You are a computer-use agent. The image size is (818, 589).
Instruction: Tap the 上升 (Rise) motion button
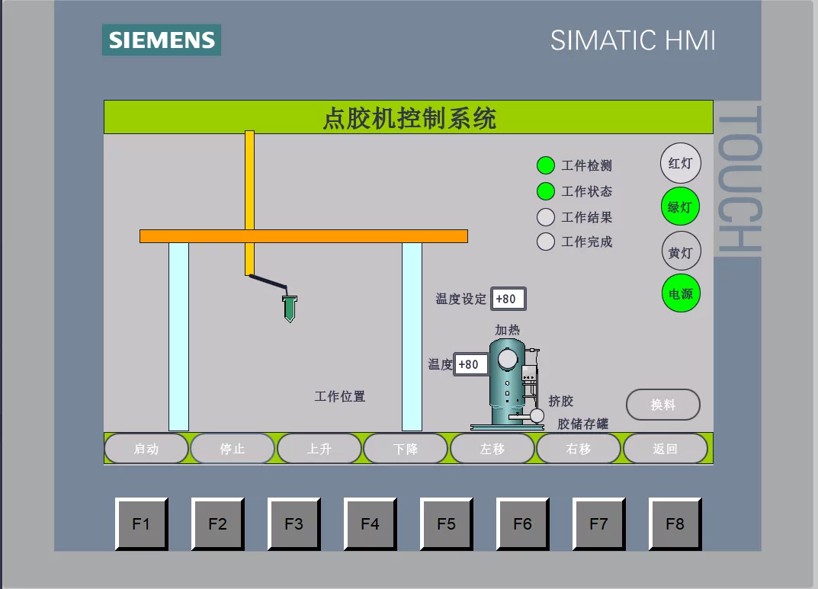tap(319, 448)
